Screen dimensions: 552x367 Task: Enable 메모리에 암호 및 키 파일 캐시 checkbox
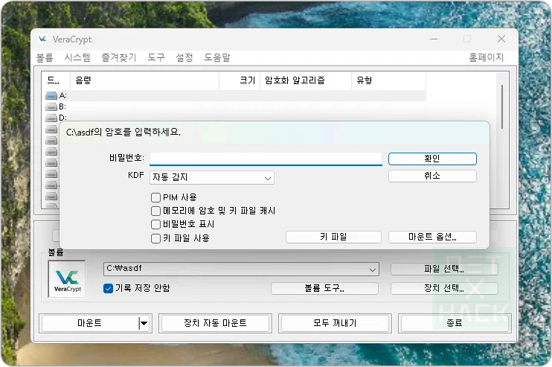(155, 211)
